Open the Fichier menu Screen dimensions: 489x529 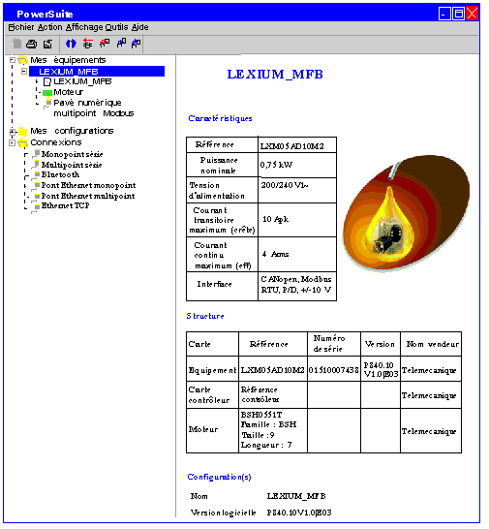pyautogui.click(x=21, y=27)
